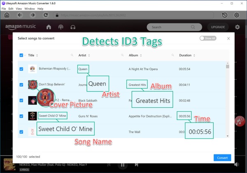Sort by Duration using its sort arrows

[x=194, y=55]
